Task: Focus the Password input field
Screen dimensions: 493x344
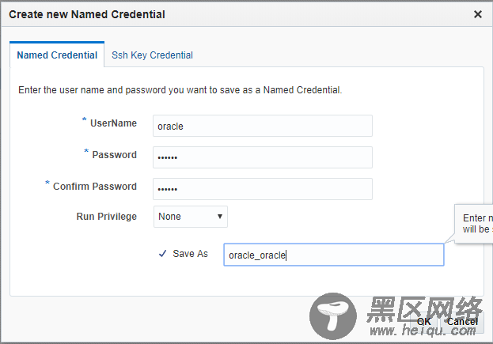Action: click(x=263, y=157)
